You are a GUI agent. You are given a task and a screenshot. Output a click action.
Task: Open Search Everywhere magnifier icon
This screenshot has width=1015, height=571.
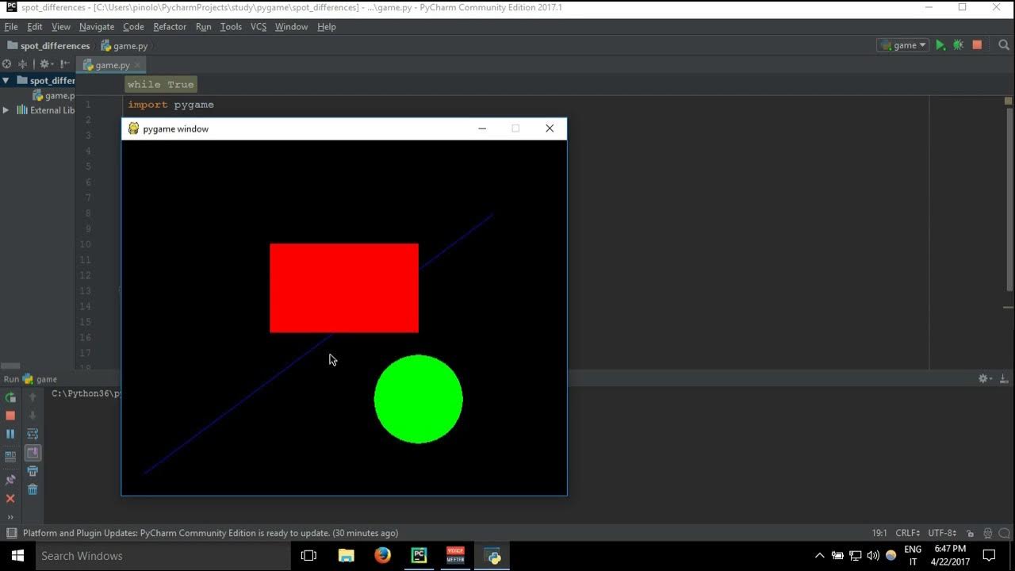[x=1004, y=45]
